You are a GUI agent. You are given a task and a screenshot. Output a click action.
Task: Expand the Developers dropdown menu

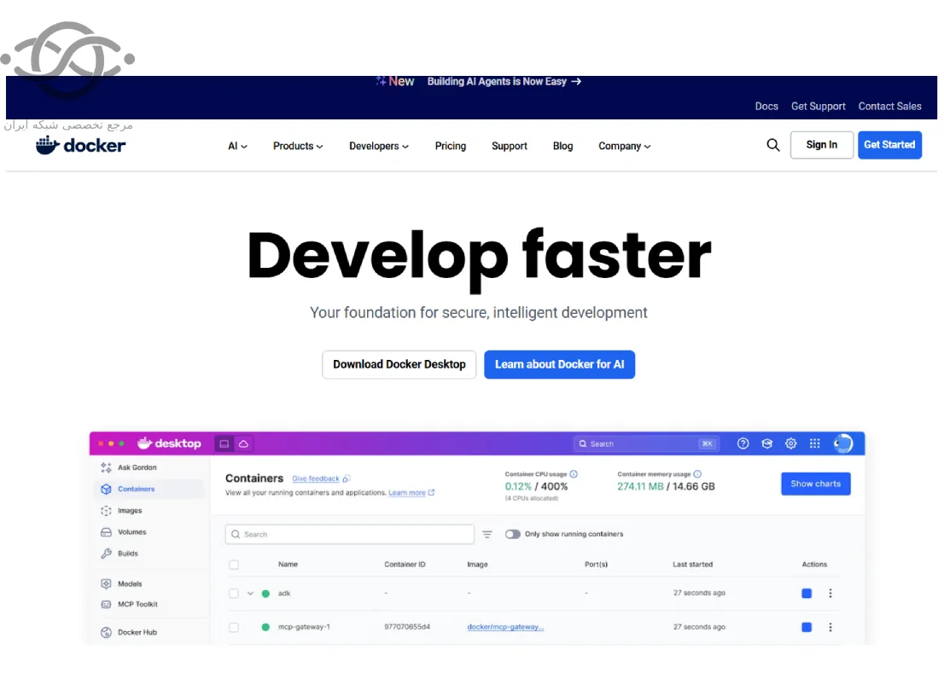click(379, 146)
